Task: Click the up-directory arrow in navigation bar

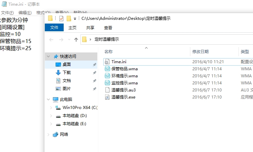Action: [76, 39]
